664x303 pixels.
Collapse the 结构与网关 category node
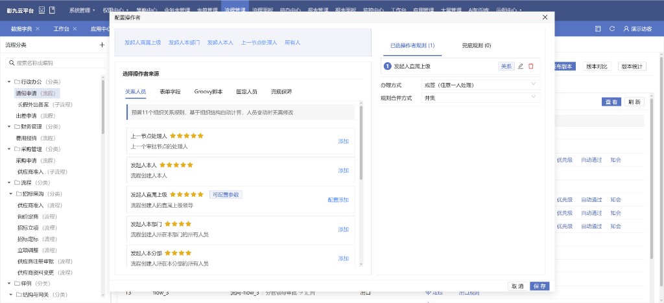click(11, 295)
